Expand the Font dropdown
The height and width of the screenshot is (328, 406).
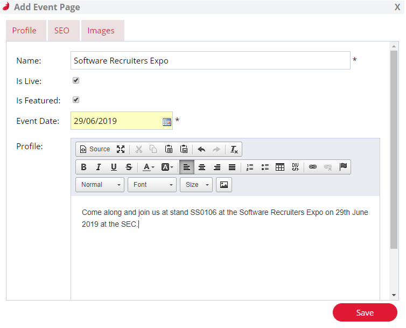click(x=152, y=185)
